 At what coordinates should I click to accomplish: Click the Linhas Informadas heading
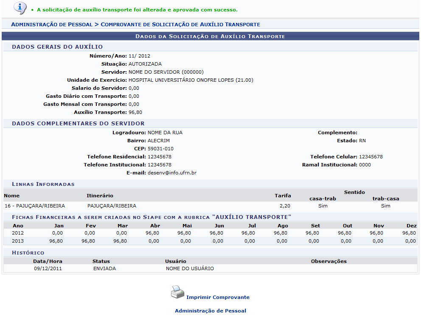point(43,184)
